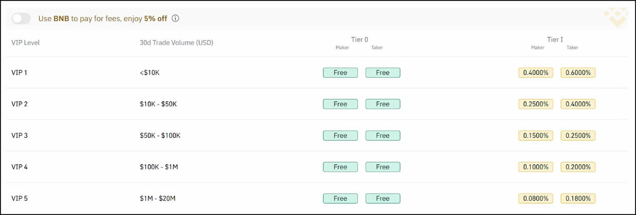The height and width of the screenshot is (215, 636).
Task: Click the Binance logo watermark icon
Action: click(616, 17)
